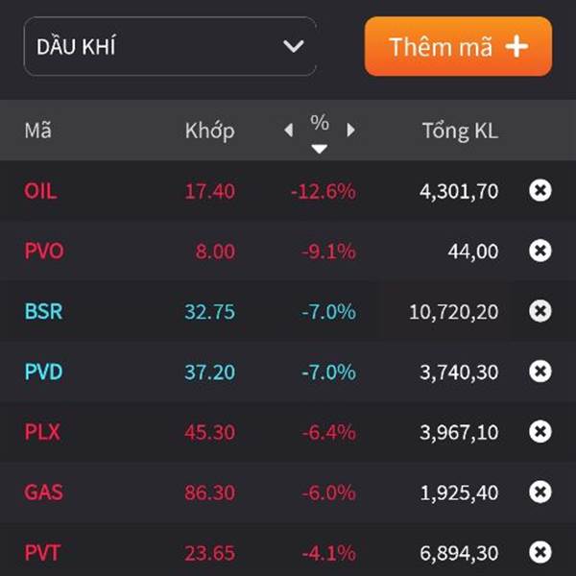Delete the BSR row using X icon
This screenshot has height=576, width=576.
pyautogui.click(x=540, y=311)
